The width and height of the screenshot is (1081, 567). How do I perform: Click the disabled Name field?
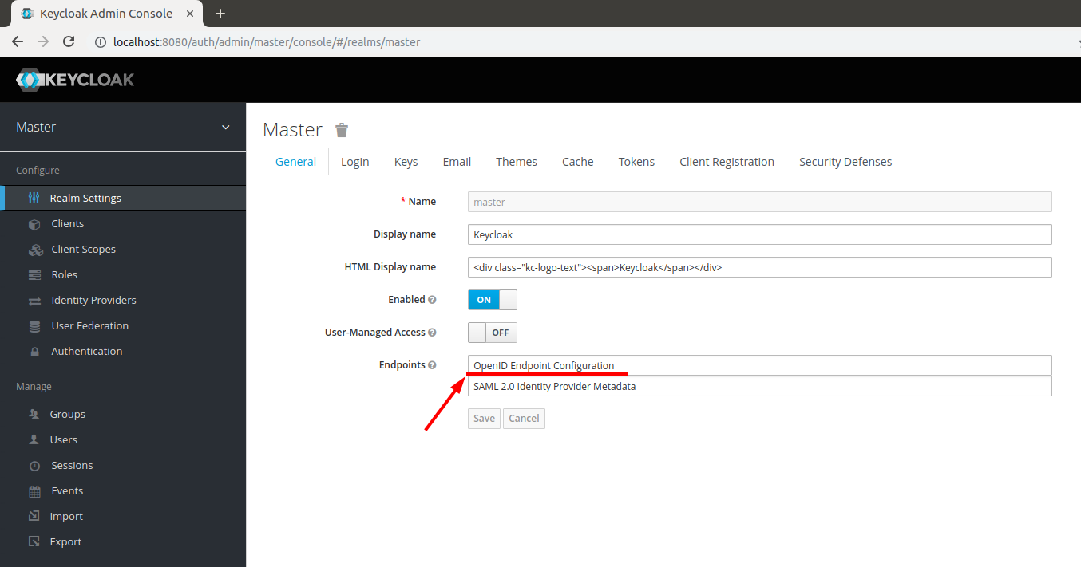pos(759,202)
